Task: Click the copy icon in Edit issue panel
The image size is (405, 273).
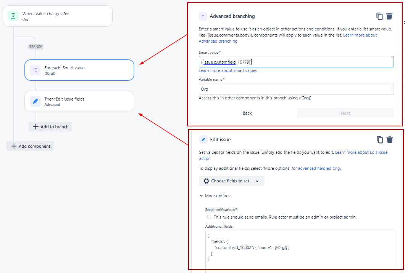Action: coord(380,140)
